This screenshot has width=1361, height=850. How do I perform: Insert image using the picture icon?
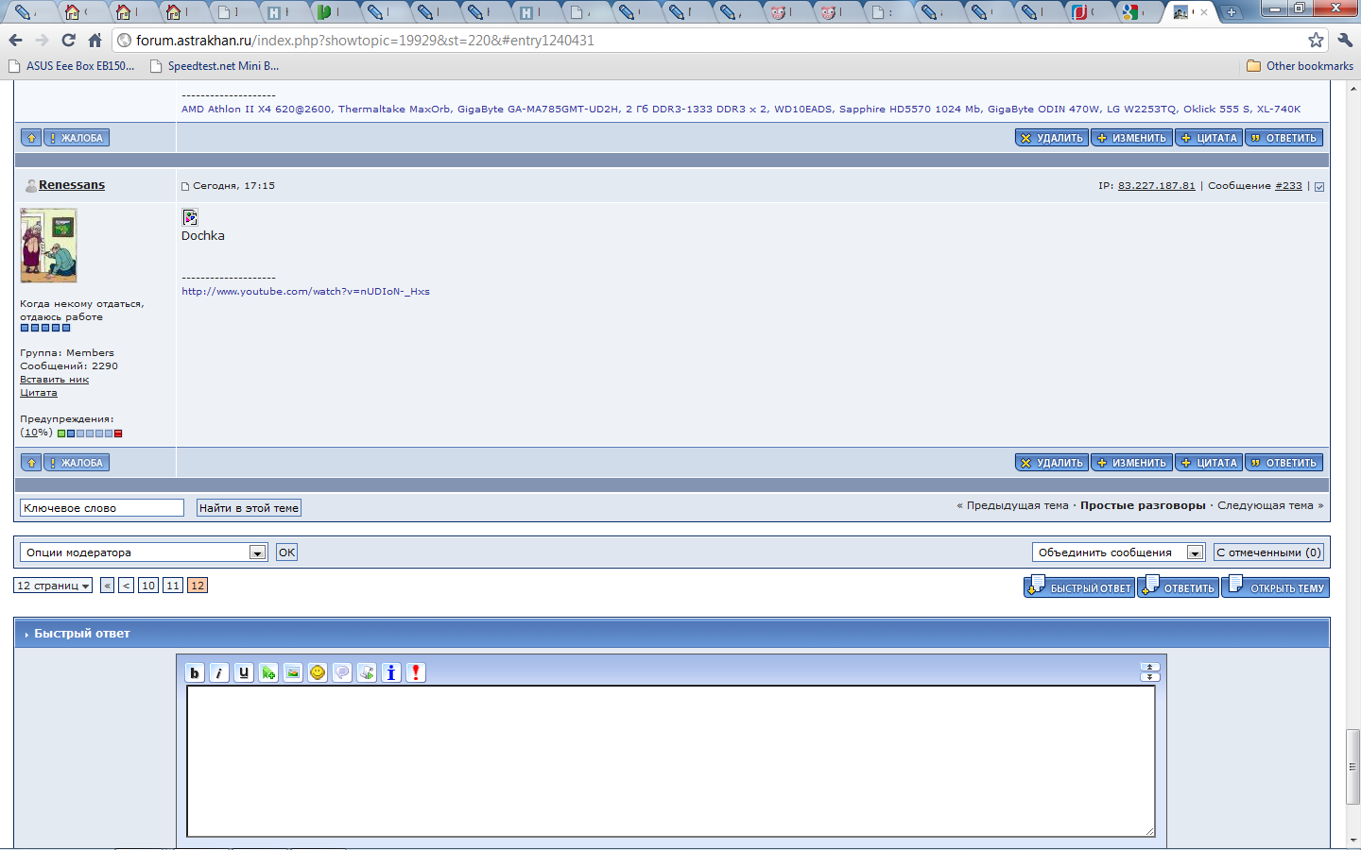click(293, 672)
